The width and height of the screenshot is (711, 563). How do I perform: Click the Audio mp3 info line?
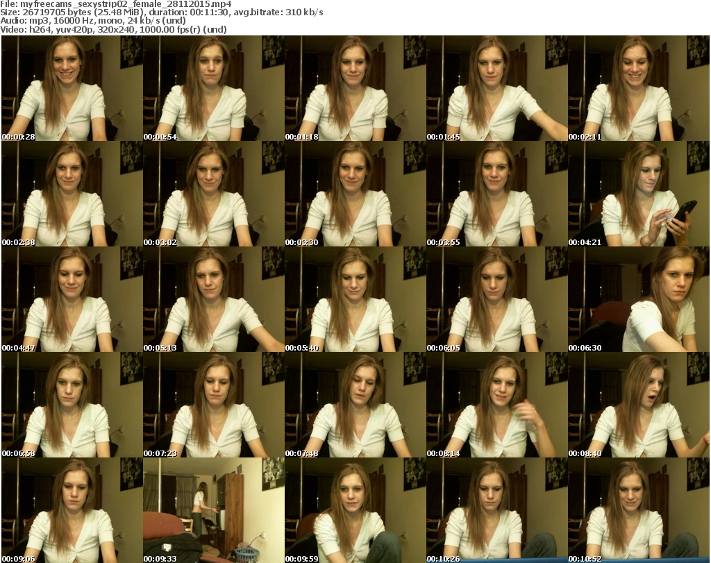pyautogui.click(x=93, y=21)
